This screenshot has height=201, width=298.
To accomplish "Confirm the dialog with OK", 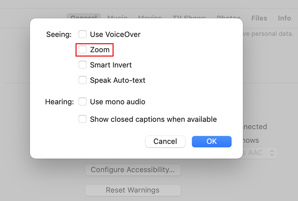I will (212, 141).
